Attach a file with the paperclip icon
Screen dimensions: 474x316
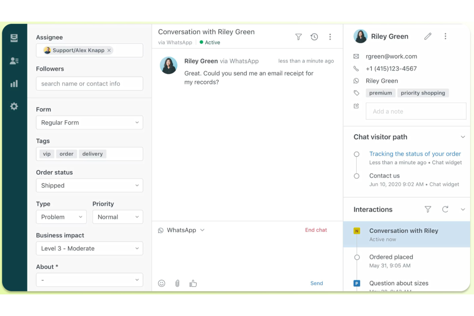point(177,283)
